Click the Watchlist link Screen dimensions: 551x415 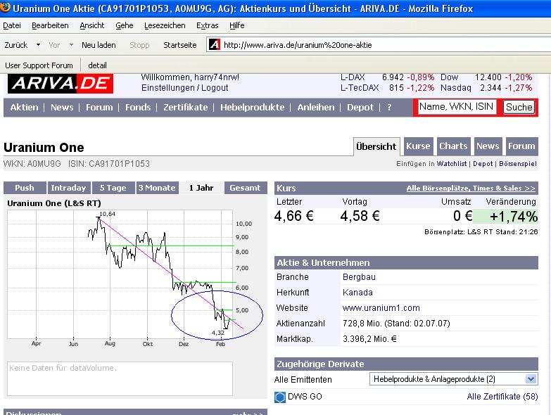click(x=452, y=164)
